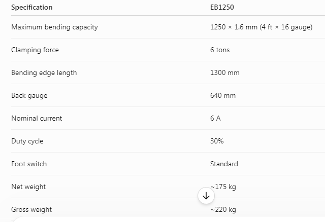325x222 pixels.
Task: Click the Foot switch label
Action: pos(29,164)
